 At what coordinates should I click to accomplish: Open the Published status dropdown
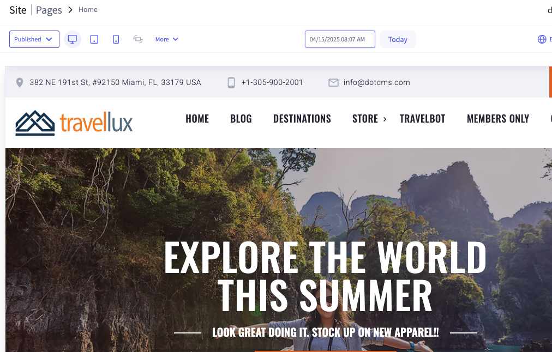(x=34, y=39)
